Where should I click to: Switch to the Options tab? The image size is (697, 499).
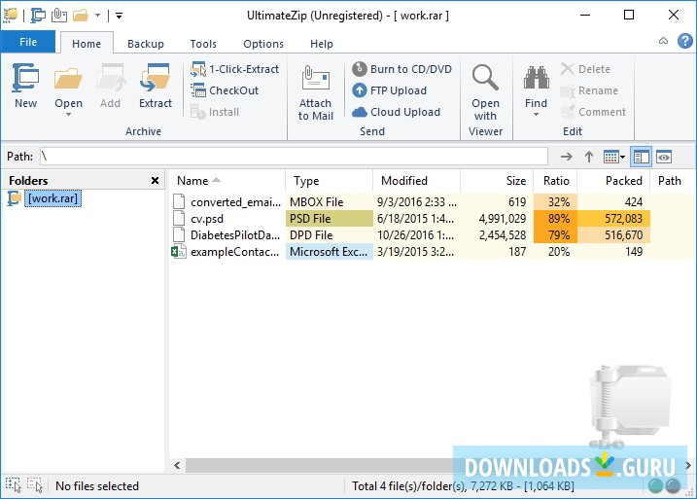(263, 44)
